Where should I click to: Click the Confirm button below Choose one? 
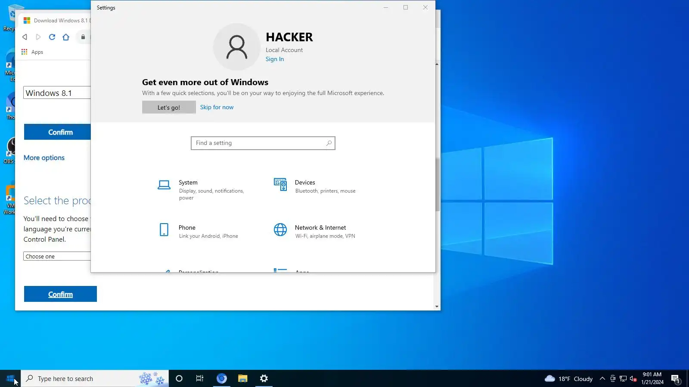60,294
